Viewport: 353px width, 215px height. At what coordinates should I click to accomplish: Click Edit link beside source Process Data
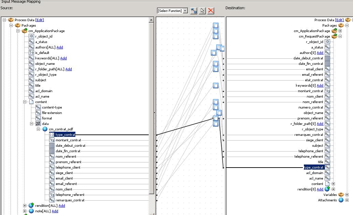tap(40, 20)
